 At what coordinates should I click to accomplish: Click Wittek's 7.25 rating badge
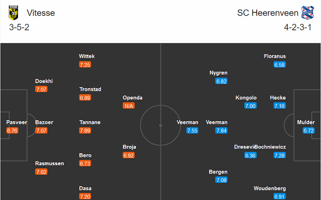[85, 65]
